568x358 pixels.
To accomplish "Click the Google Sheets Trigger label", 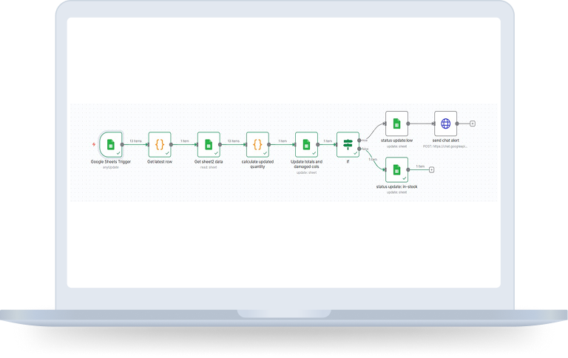I will point(110,161).
